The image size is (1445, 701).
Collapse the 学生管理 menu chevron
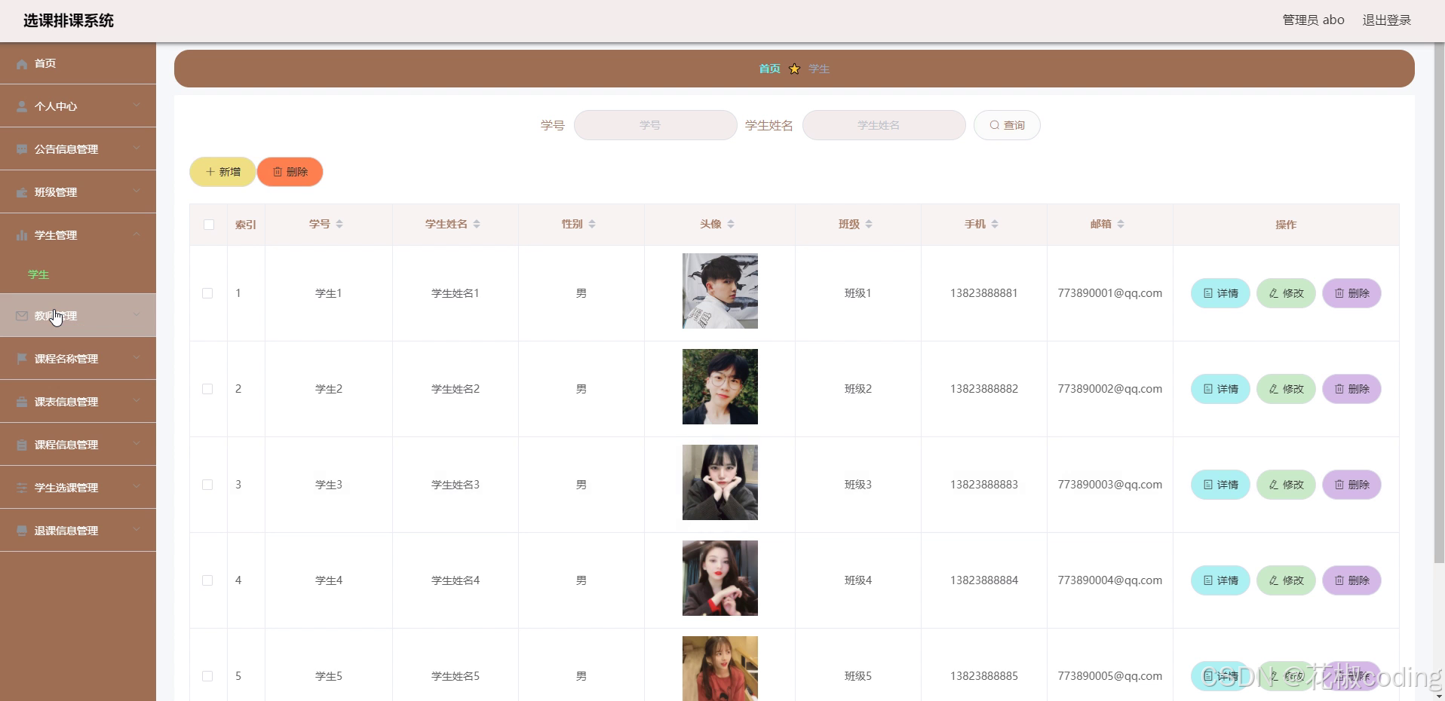coord(137,234)
